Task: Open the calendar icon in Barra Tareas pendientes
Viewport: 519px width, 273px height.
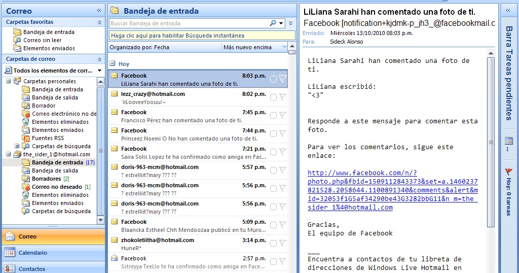Action: 509,141
